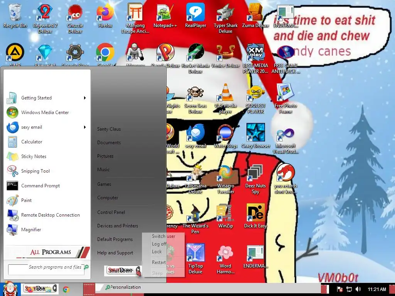
Task: Choose Switch user in power menu
Action: [163, 236]
